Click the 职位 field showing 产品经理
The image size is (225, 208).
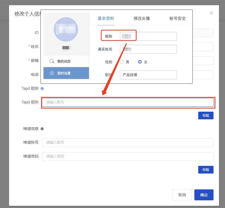pyautogui.click(x=148, y=75)
